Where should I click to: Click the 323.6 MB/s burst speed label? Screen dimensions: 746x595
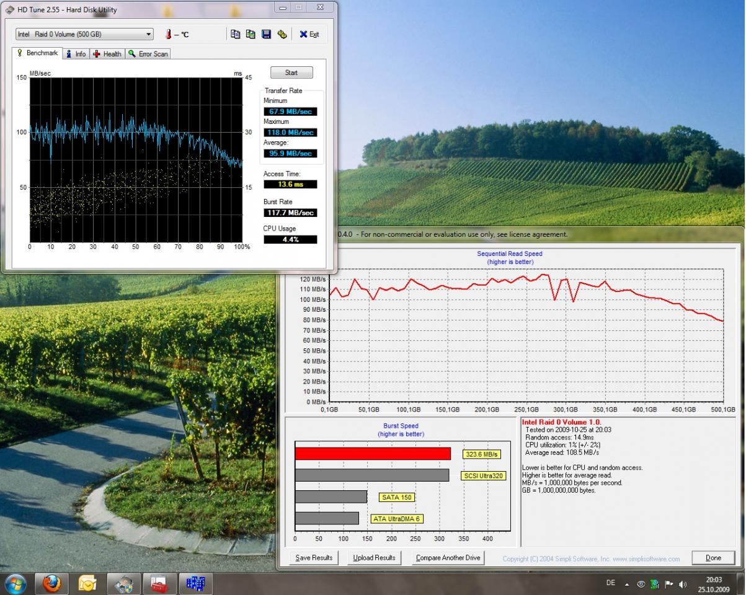click(x=481, y=454)
